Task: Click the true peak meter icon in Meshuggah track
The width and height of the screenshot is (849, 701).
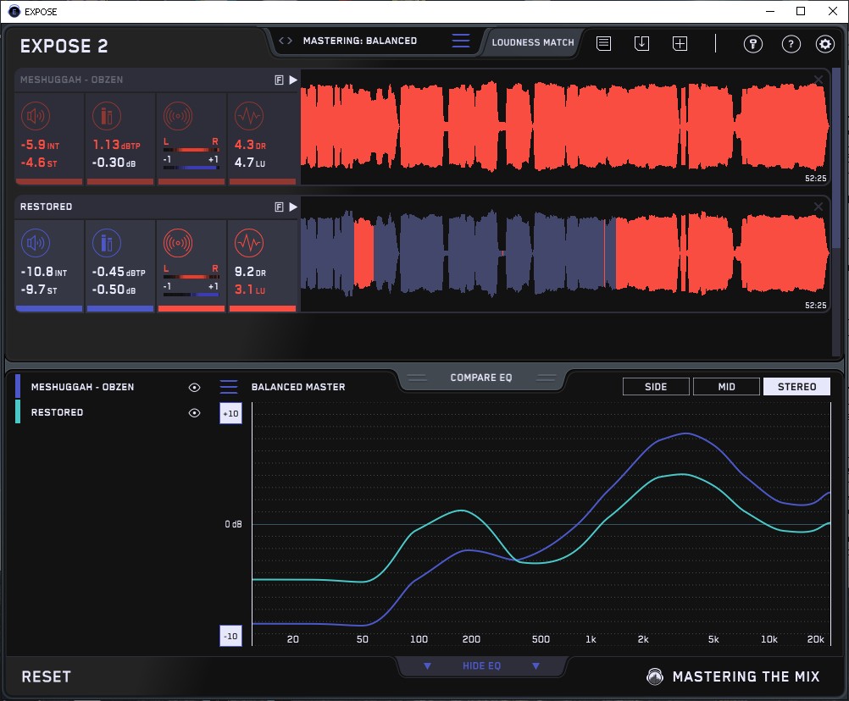Action: [x=107, y=116]
